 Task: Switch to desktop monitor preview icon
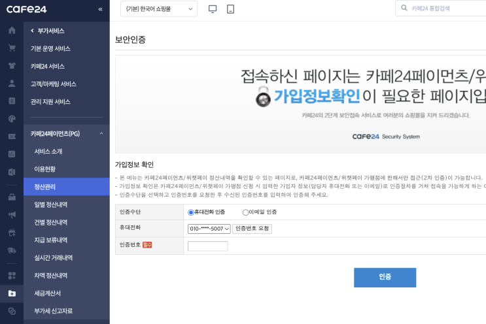pyautogui.click(x=213, y=9)
